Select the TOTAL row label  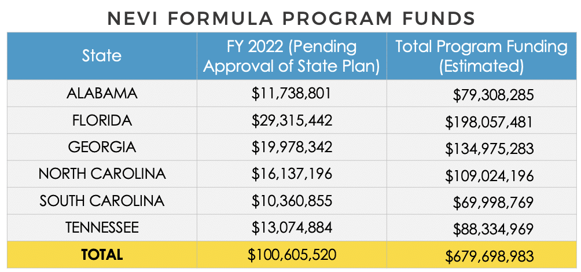[x=102, y=254]
